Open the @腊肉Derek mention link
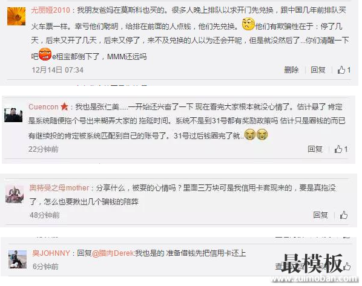 pyautogui.click(x=113, y=253)
